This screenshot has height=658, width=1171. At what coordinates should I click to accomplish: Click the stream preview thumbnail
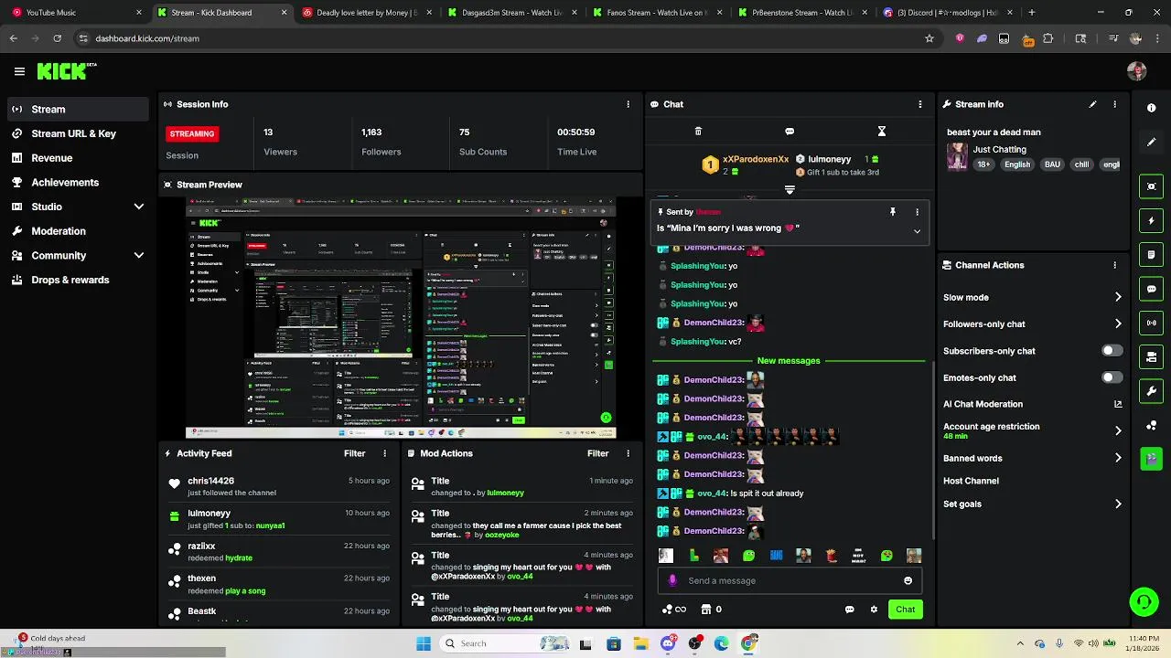(x=401, y=318)
